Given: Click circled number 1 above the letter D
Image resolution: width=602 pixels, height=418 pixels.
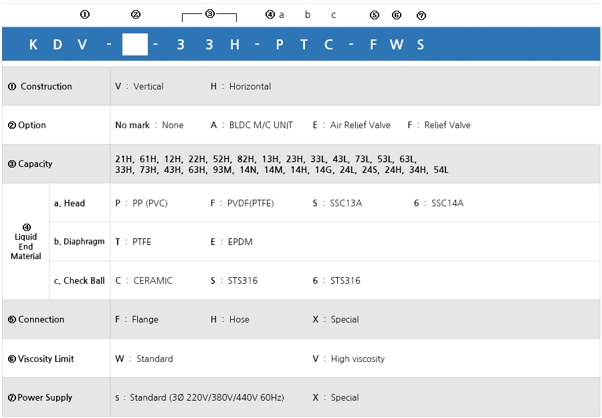Looking at the screenshot, I should (x=84, y=15).
